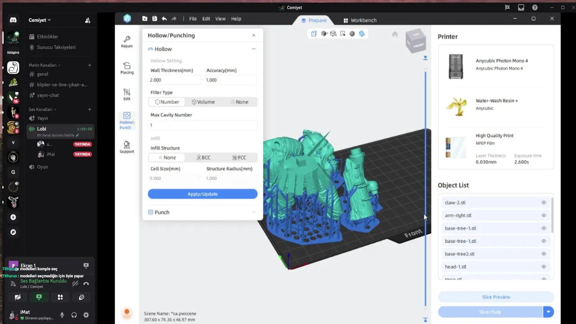Open Discord home logo icon
Viewport: 576px width, 324px height.
13,20
